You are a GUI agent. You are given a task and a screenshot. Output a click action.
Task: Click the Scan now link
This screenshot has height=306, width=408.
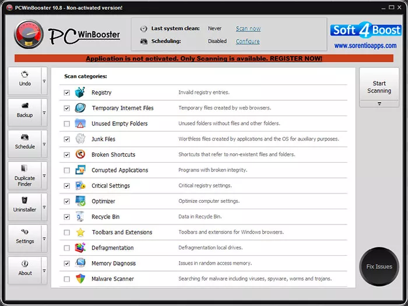[x=248, y=29]
